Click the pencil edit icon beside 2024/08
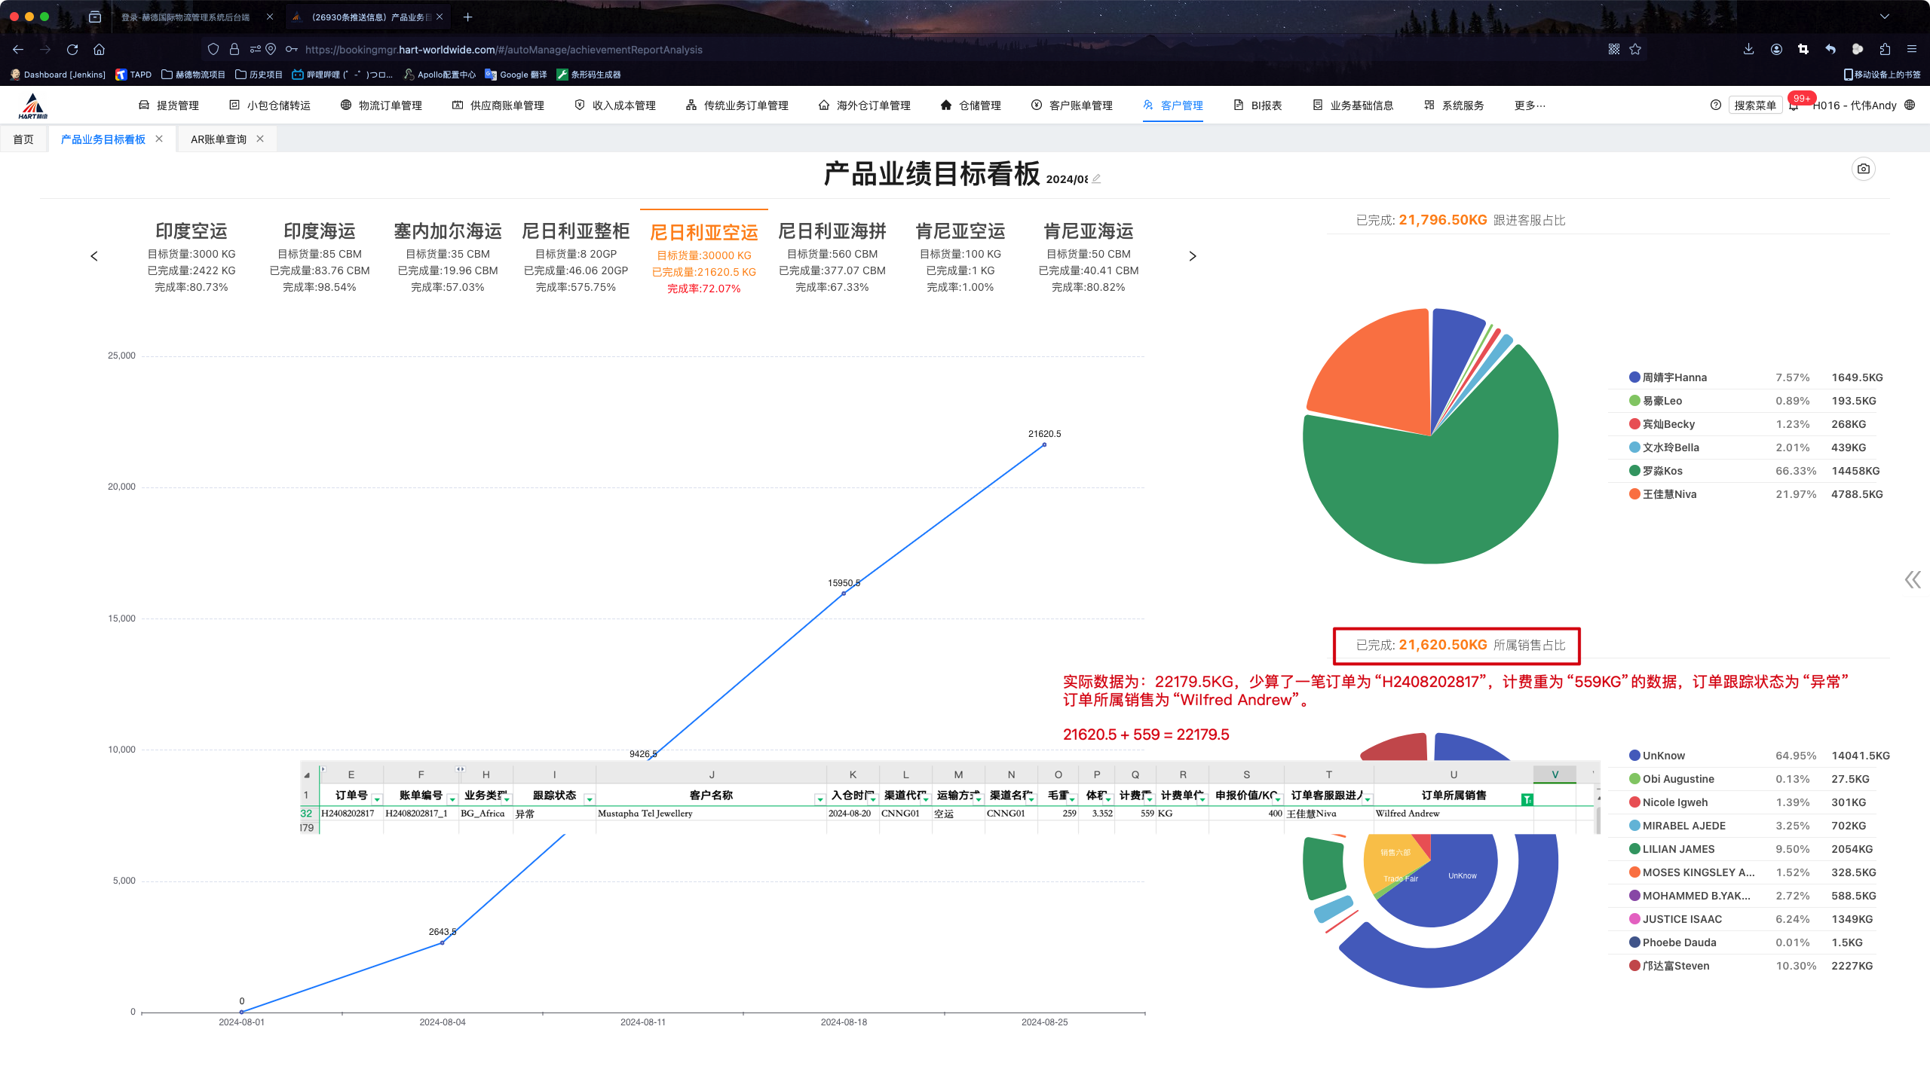 (1097, 179)
